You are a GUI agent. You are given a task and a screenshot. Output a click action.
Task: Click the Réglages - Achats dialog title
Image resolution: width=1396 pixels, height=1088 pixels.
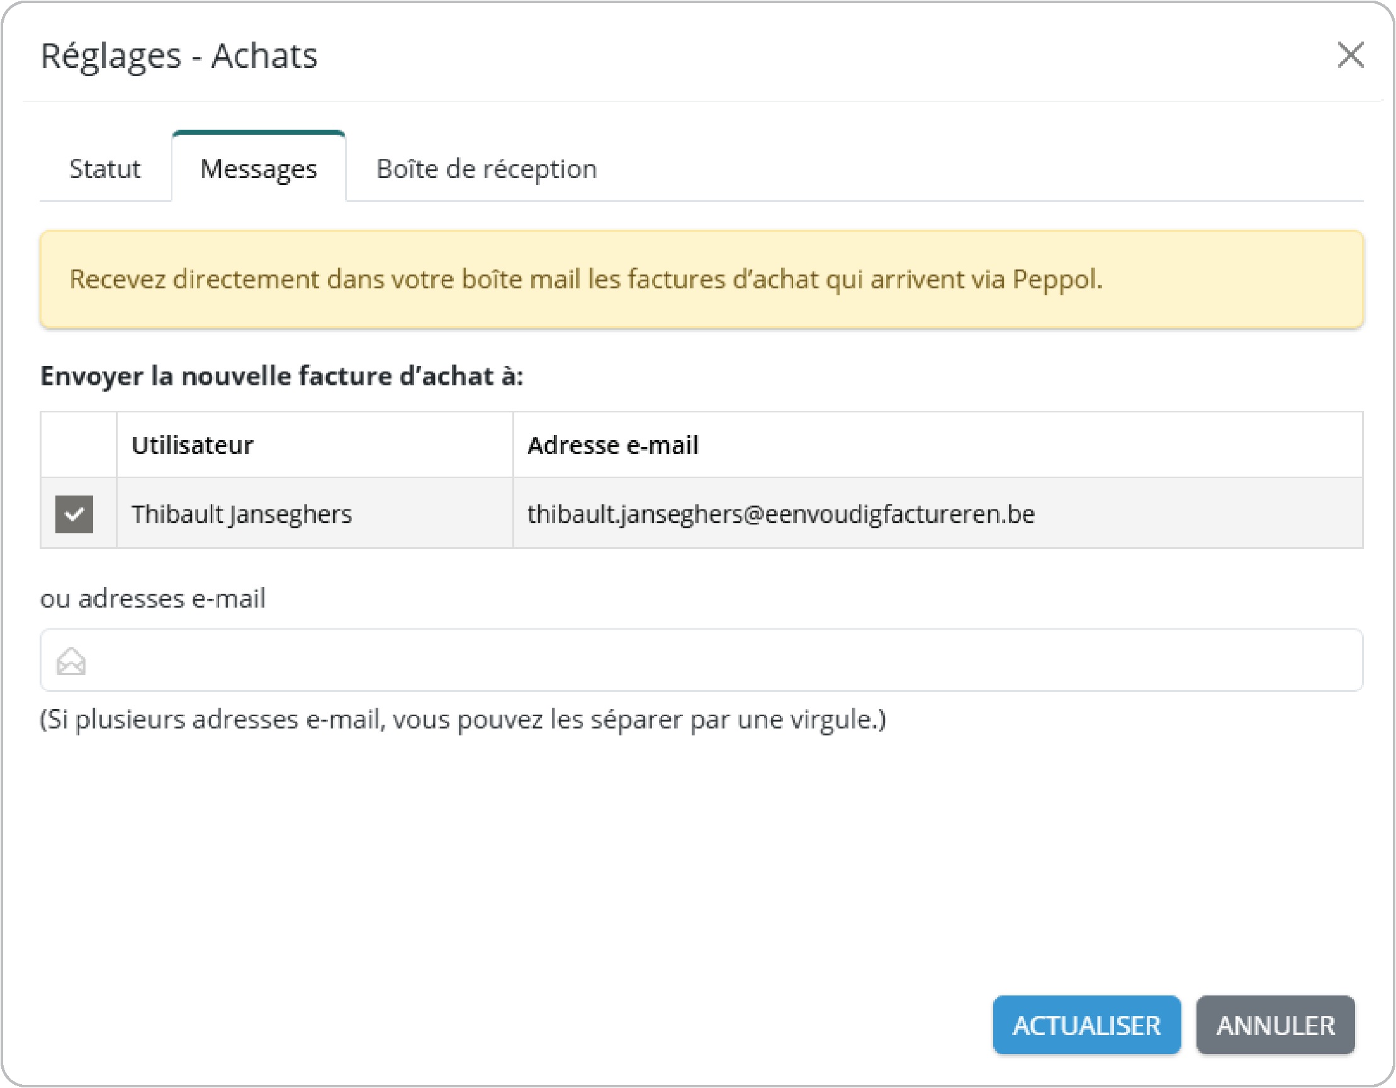(x=179, y=55)
